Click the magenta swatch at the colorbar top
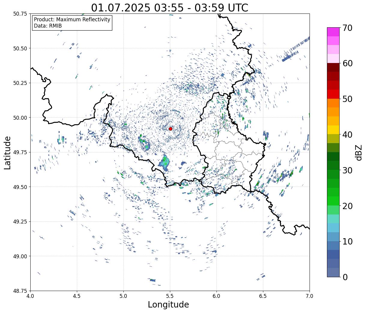The image size is (366, 312). pyautogui.click(x=333, y=32)
